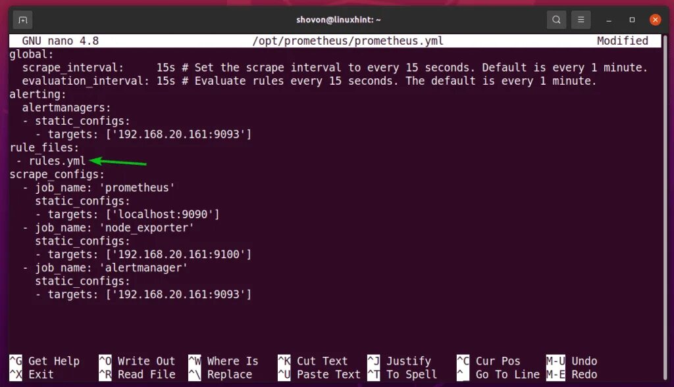674x387 pixels.
Task: Minimize the terminal window
Action: (609, 20)
